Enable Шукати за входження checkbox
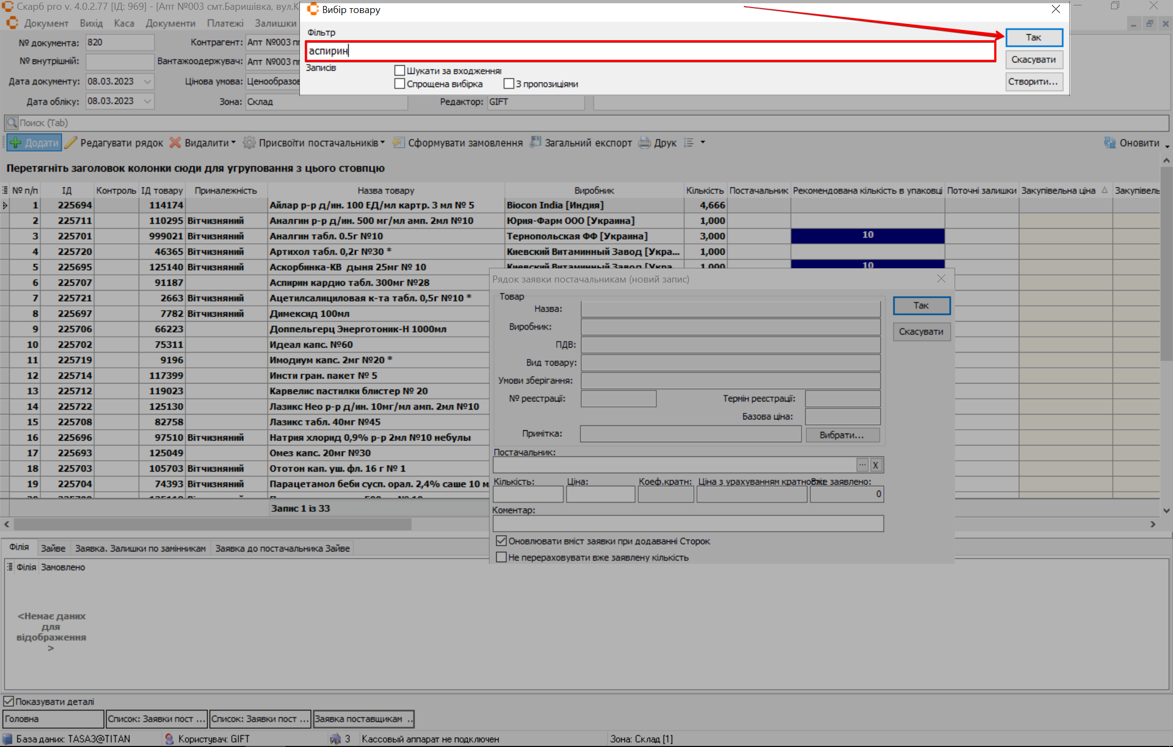1173x747 pixels. (x=400, y=71)
